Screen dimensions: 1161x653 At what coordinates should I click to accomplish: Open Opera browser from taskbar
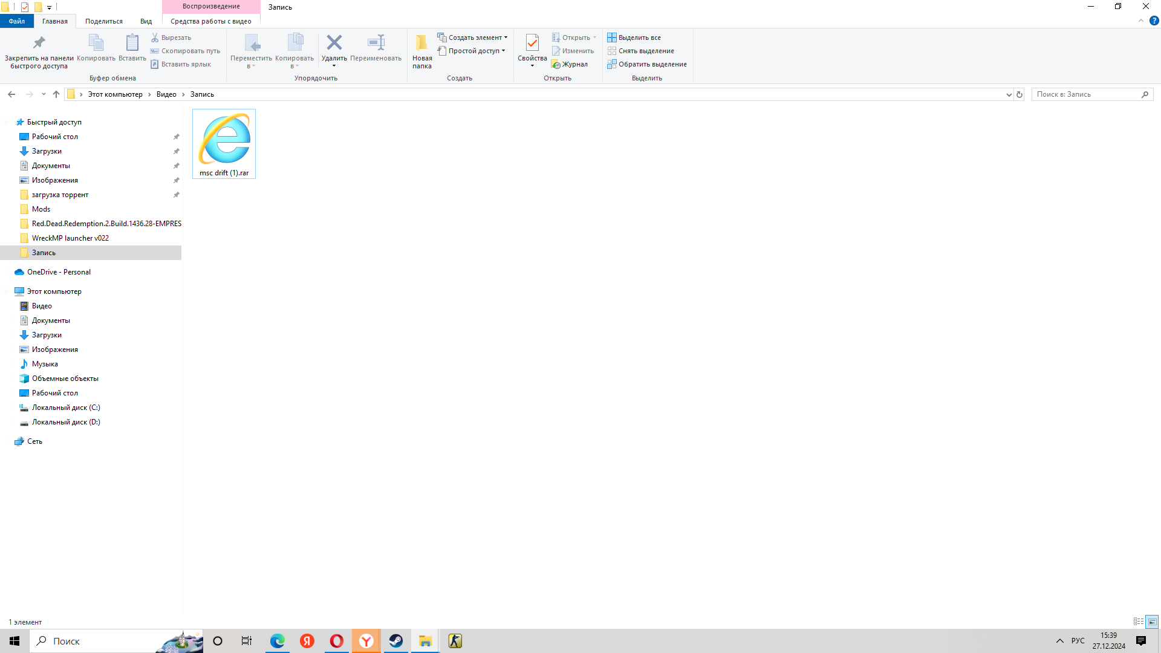point(336,641)
